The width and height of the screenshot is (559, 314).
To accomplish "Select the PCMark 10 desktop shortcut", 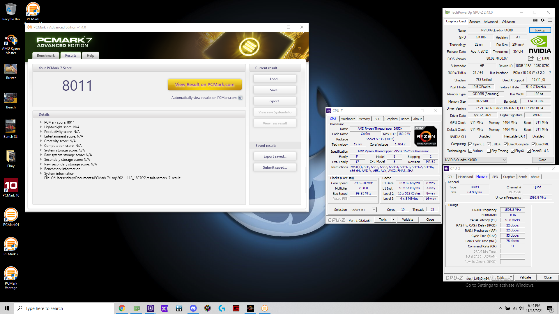I will tap(11, 188).
